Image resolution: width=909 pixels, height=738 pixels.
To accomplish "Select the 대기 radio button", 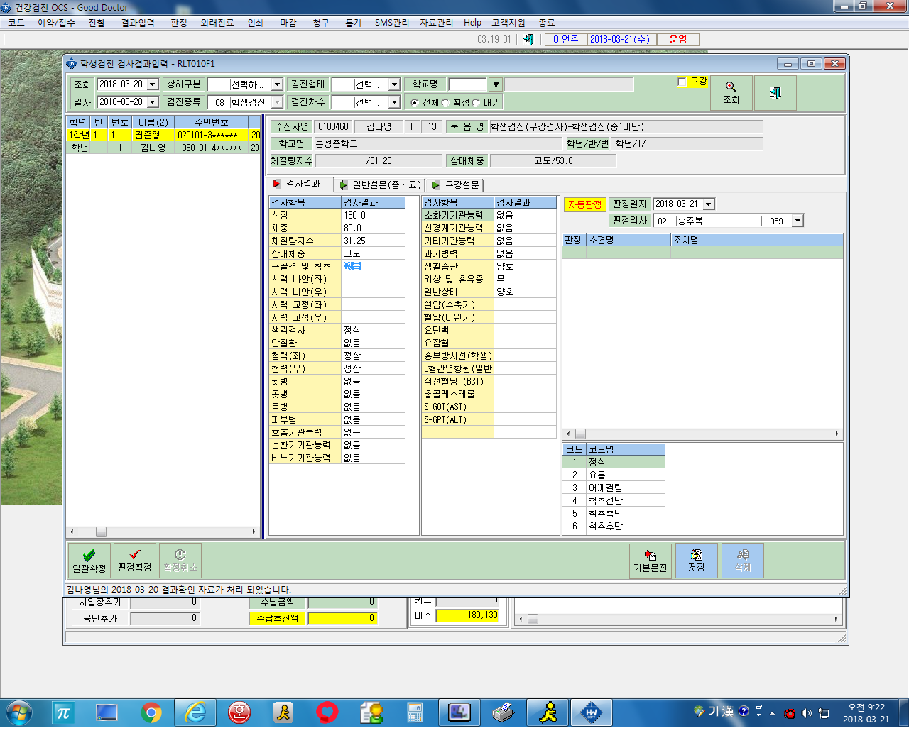I will click(x=477, y=103).
